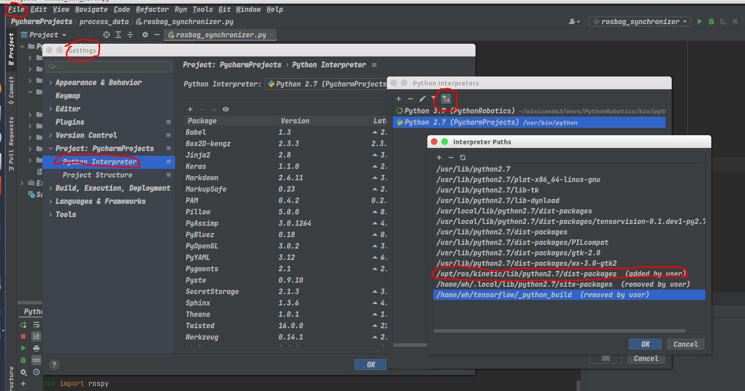Select Python 3.7 (PythonRobotics) interpreter
Viewport: 745px width, 391px height.
(x=529, y=111)
